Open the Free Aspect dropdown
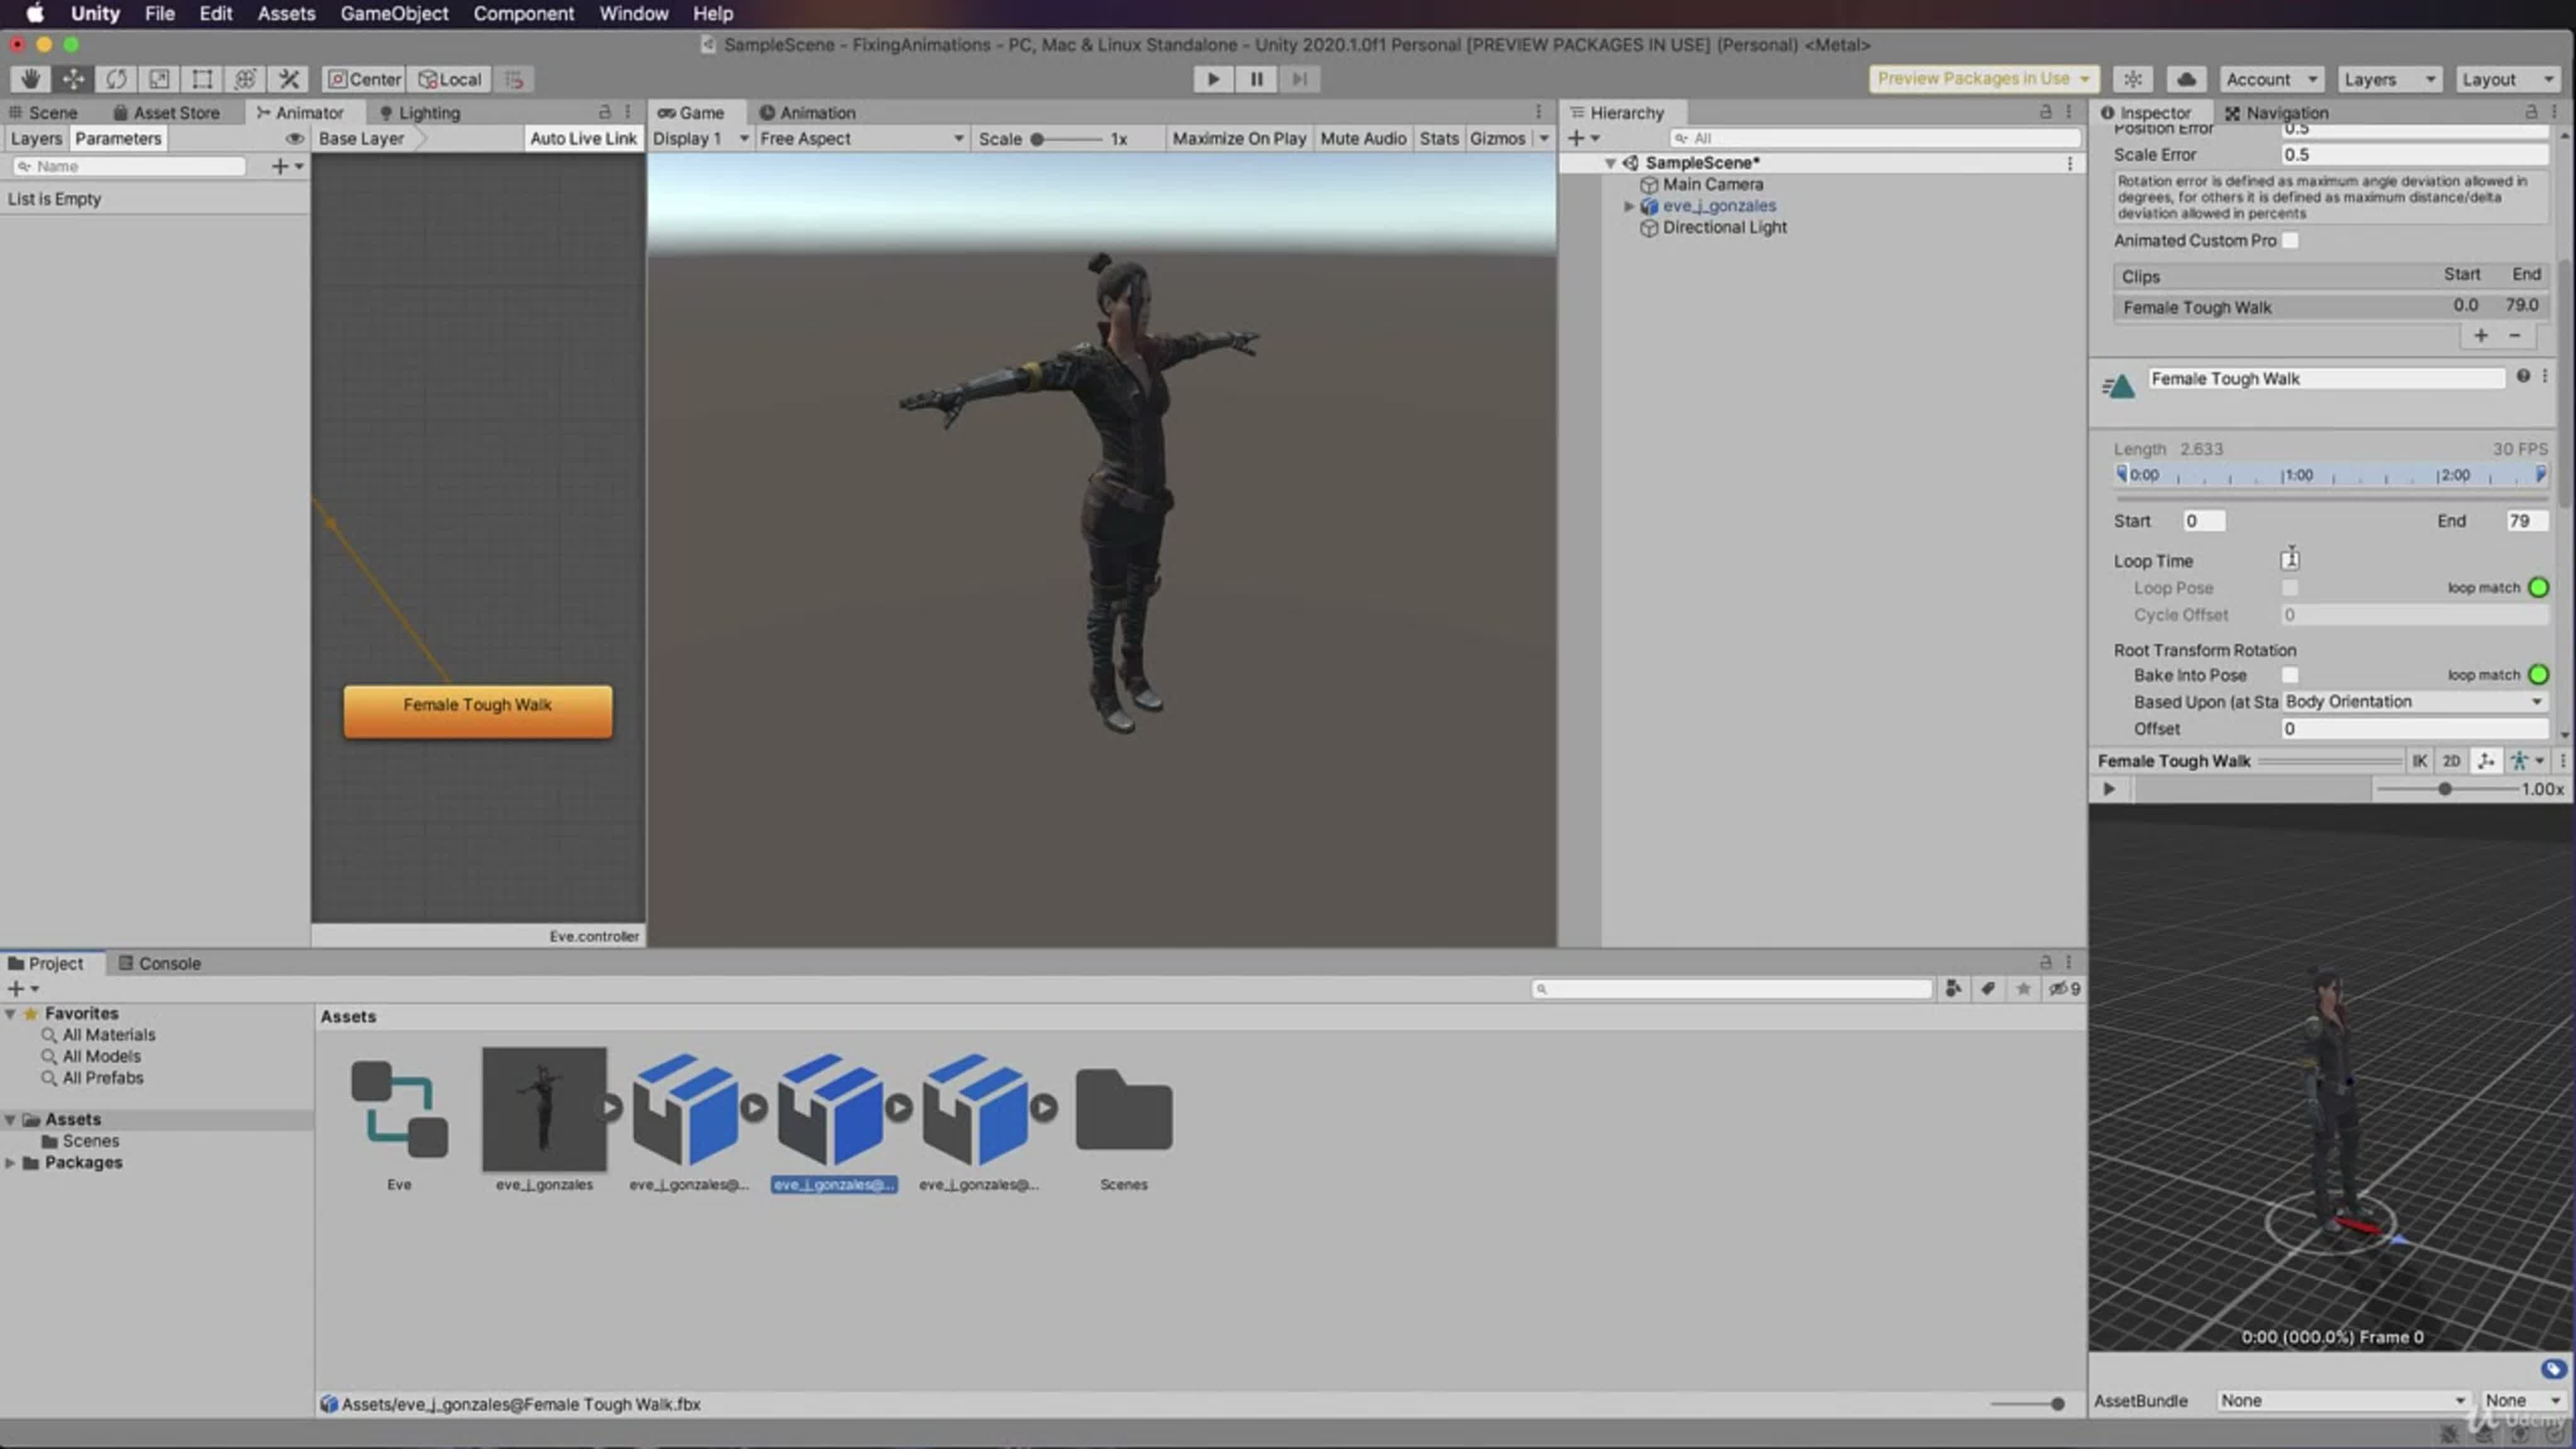2576x1449 pixels. pos(861,139)
